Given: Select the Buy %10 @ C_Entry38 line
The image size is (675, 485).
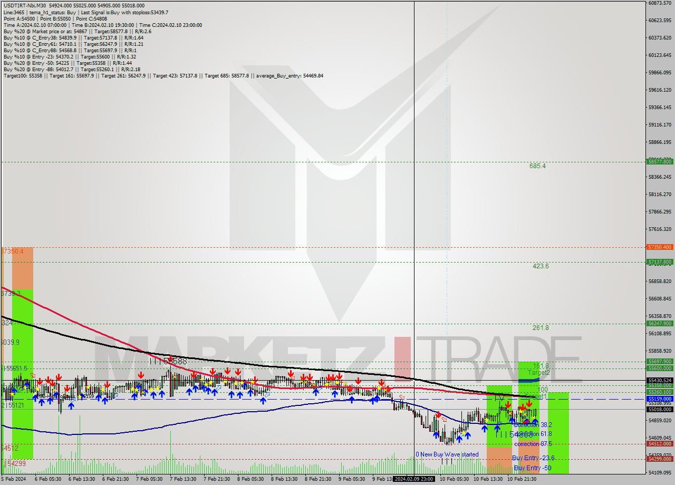Looking at the screenshot, I should [73, 37].
